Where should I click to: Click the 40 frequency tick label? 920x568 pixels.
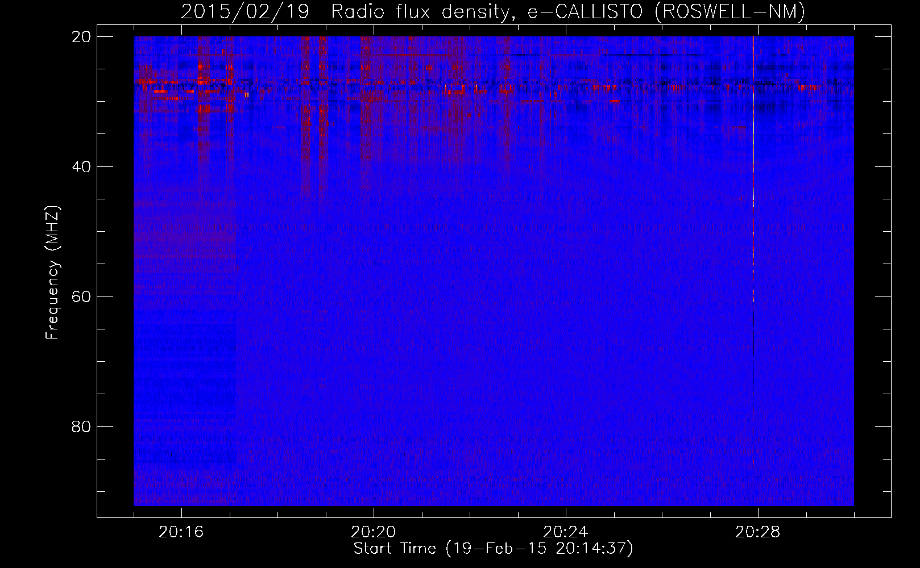(81, 167)
